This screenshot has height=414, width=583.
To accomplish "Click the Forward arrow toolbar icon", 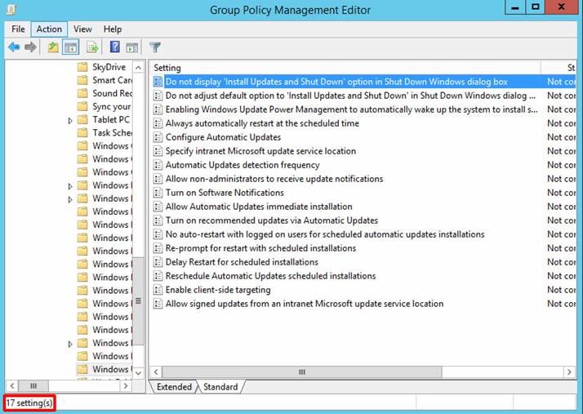I will 30,47.
